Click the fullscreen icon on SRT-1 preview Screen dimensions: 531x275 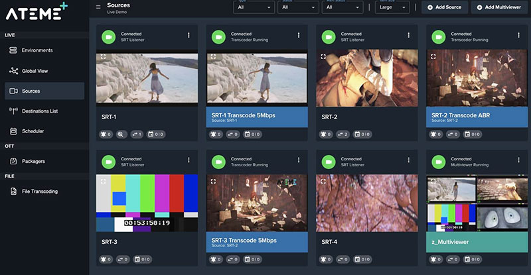coord(103,58)
